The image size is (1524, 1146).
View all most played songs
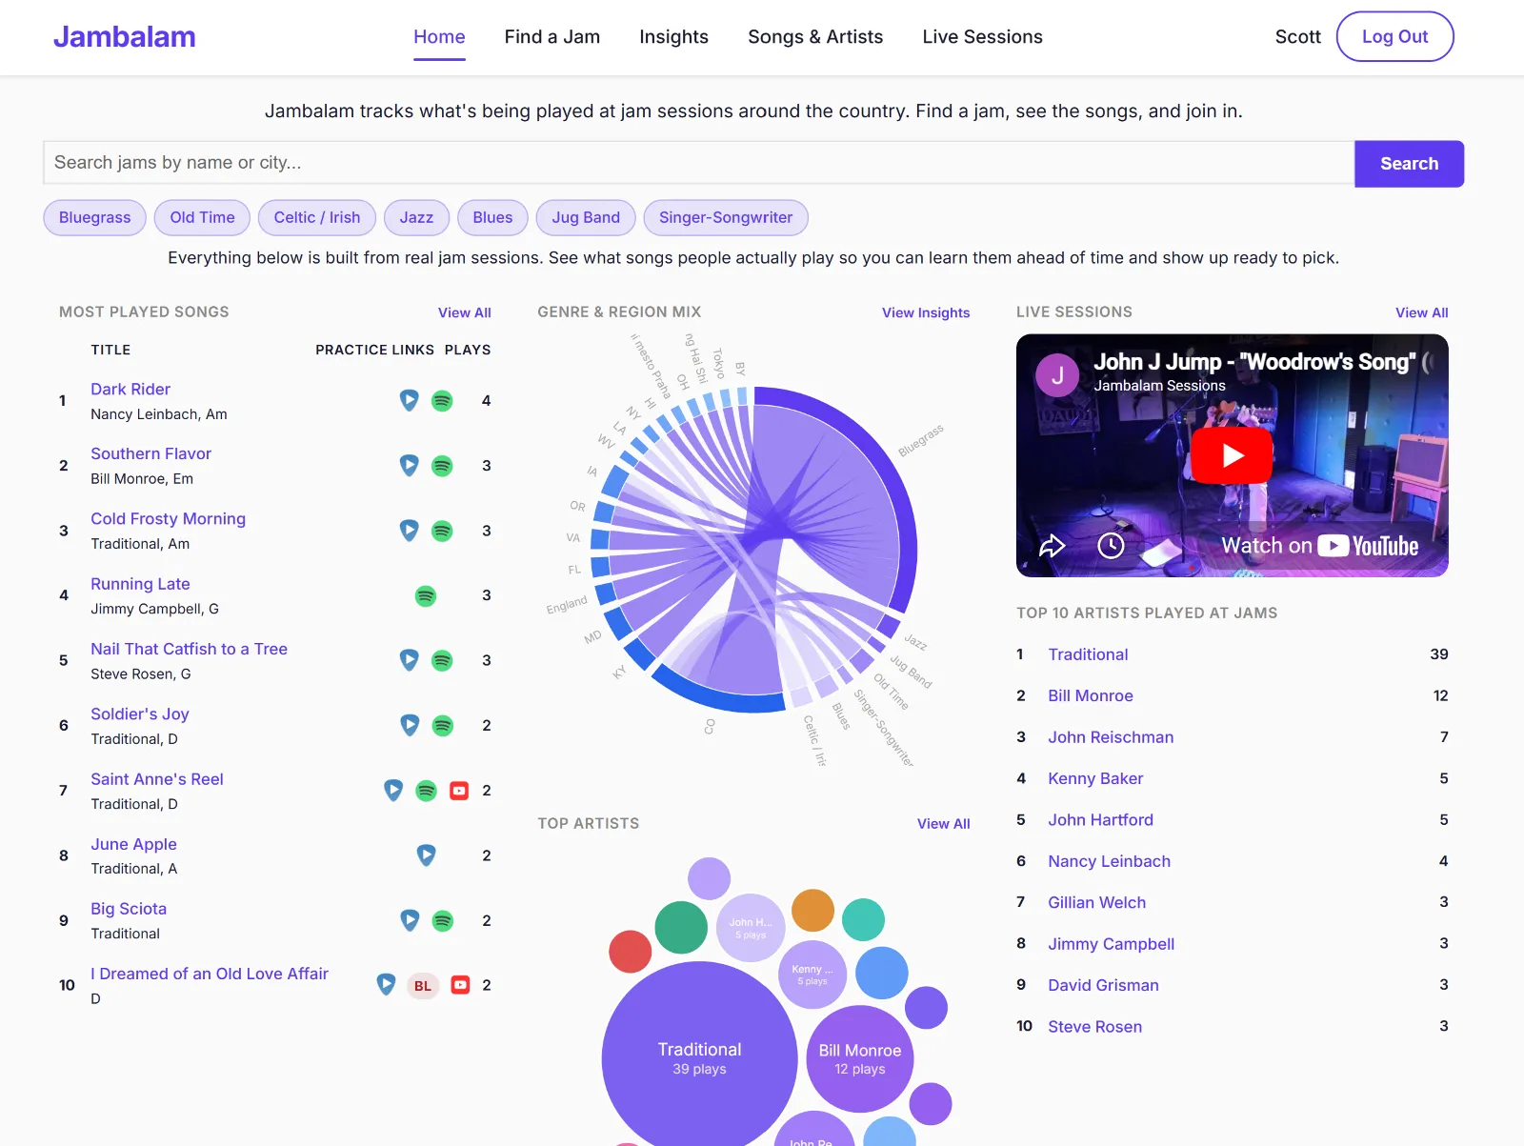464,312
